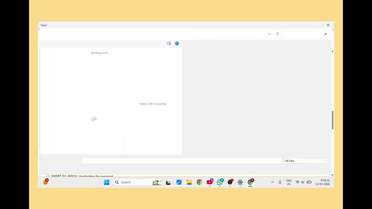Click the speaker volume tray icon
The height and width of the screenshot is (209, 372).
point(303,182)
